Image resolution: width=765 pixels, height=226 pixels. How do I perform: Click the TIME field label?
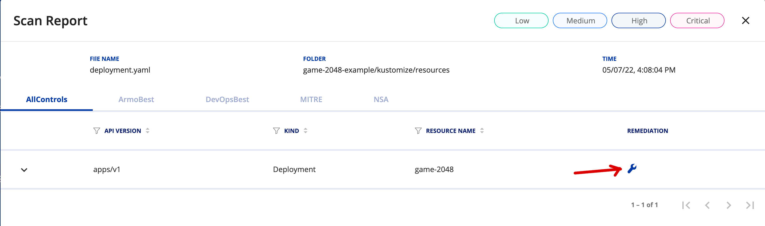tap(609, 59)
